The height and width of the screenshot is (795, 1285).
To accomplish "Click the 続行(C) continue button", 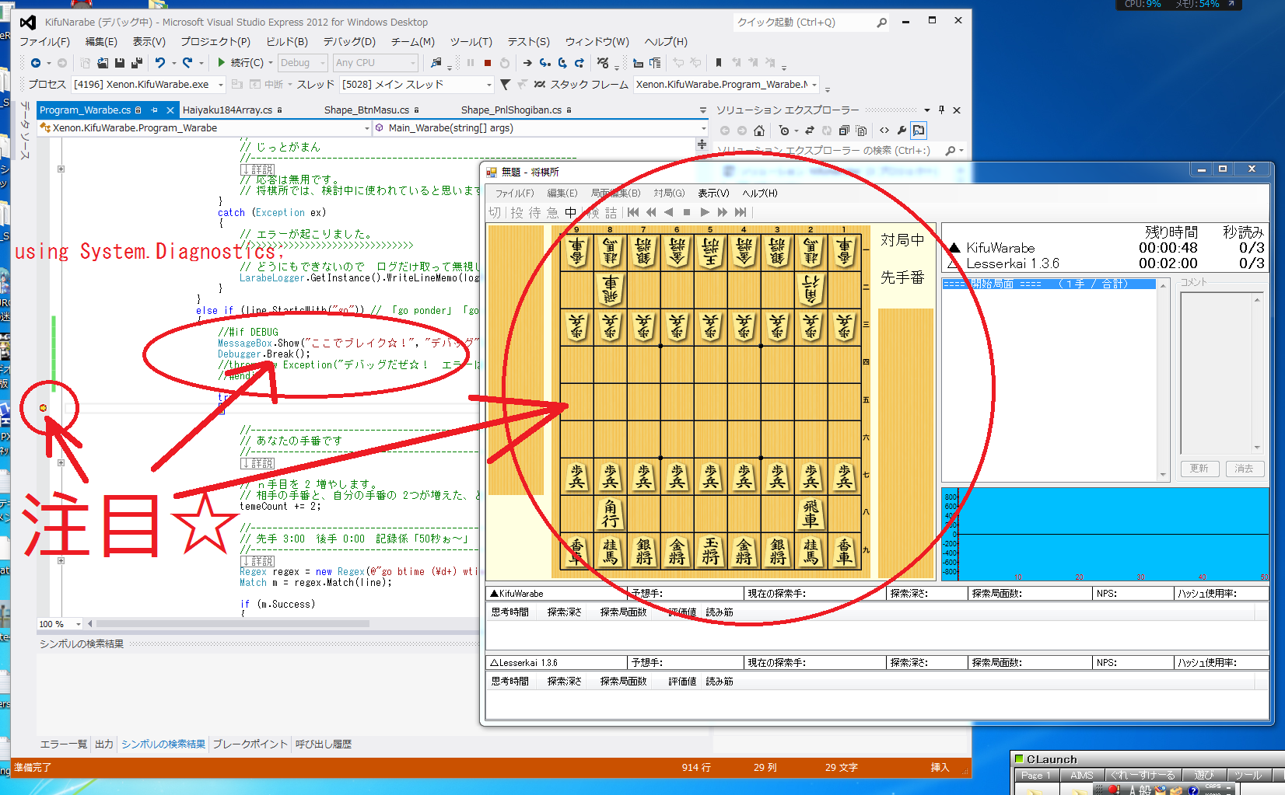I will click(240, 63).
